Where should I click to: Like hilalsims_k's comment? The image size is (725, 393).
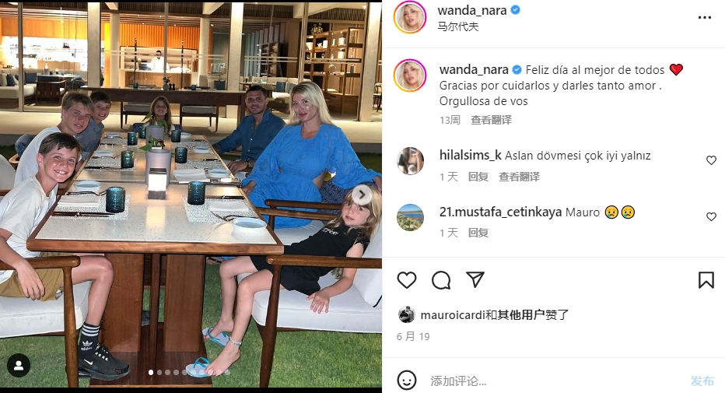pyautogui.click(x=711, y=160)
